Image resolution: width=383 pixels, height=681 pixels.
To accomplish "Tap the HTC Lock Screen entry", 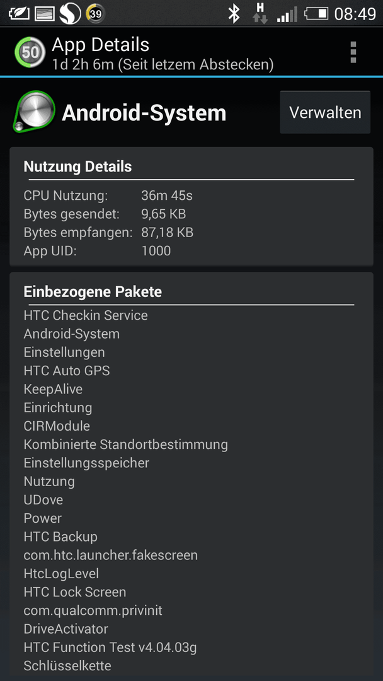I will 75,592.
